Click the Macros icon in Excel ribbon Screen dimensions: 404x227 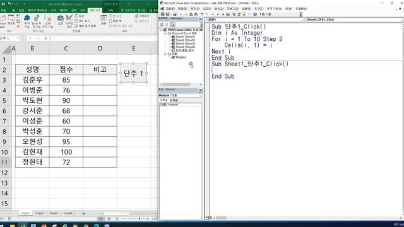click(11, 20)
